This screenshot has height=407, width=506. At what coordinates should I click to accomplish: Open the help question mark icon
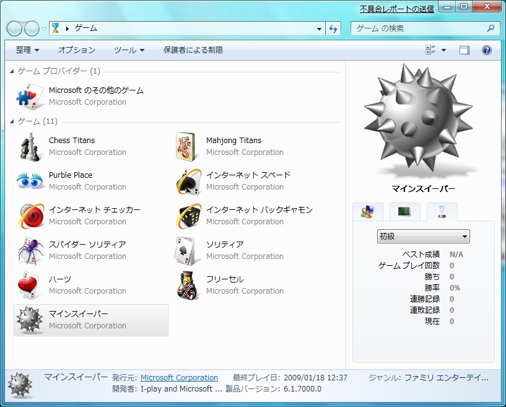[x=486, y=50]
